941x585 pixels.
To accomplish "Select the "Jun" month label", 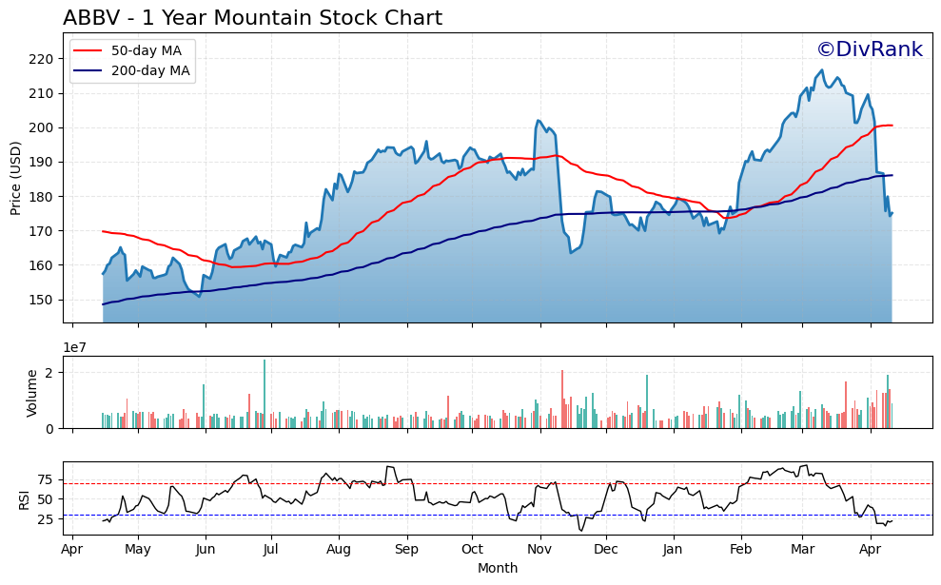I will pyautogui.click(x=206, y=550).
